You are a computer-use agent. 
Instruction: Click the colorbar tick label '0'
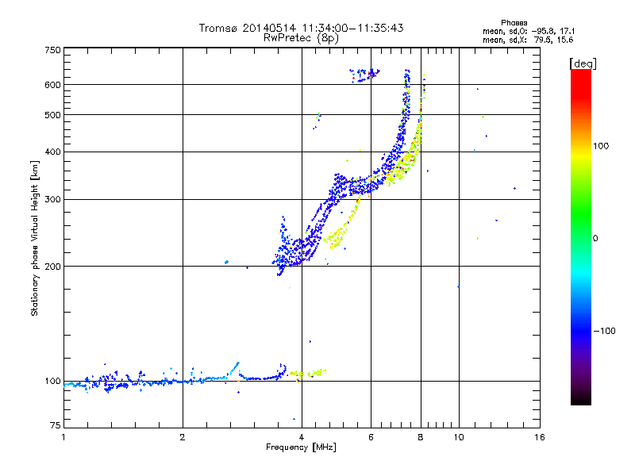click(595, 239)
